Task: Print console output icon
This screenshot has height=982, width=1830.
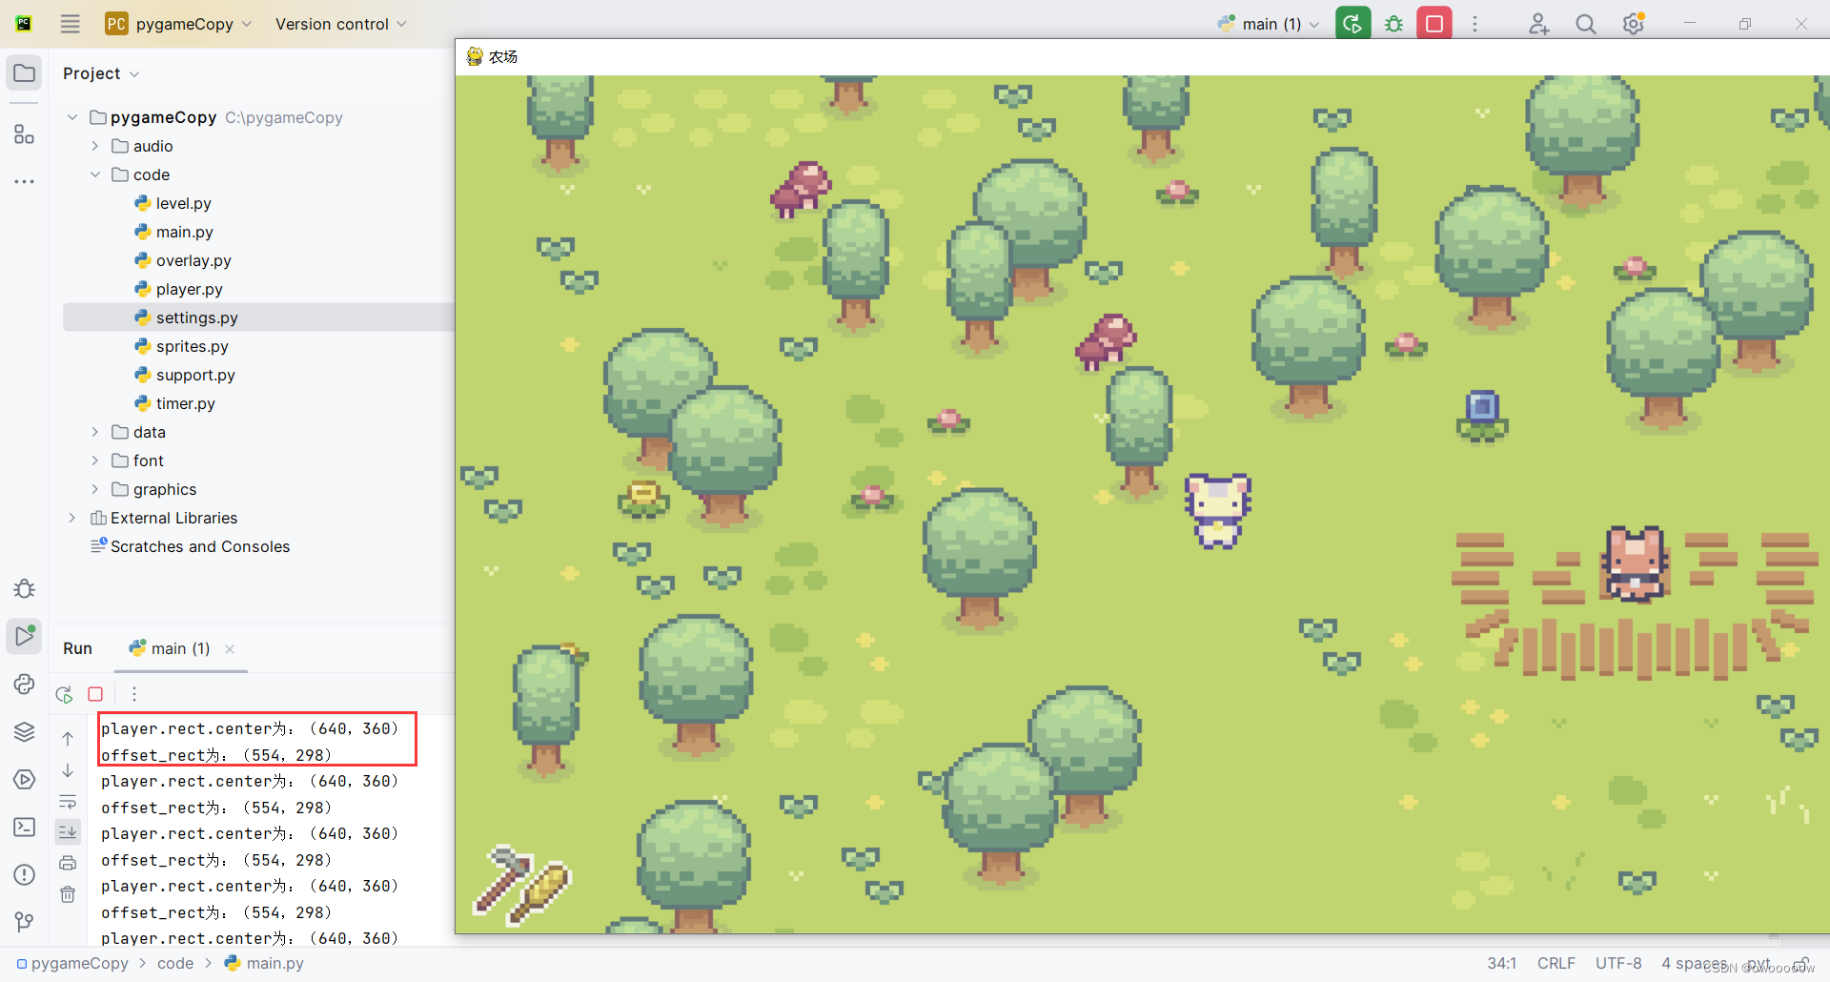Action: [x=68, y=863]
